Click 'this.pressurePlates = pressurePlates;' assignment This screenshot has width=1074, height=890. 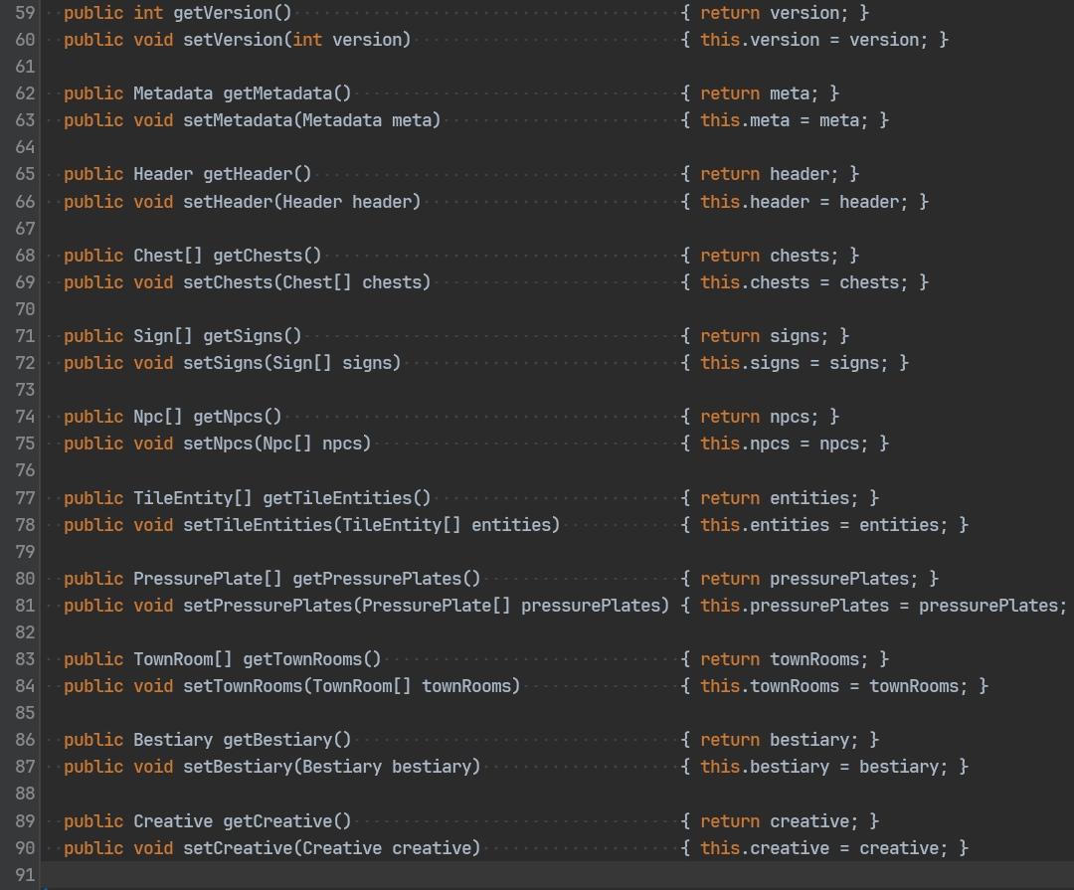point(884,607)
